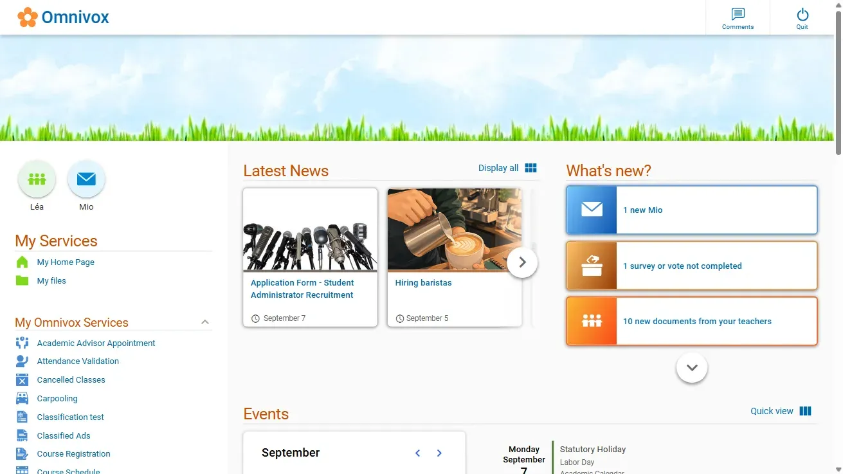Open 10 new documents from your teachers
The width and height of the screenshot is (843, 474).
(692, 321)
